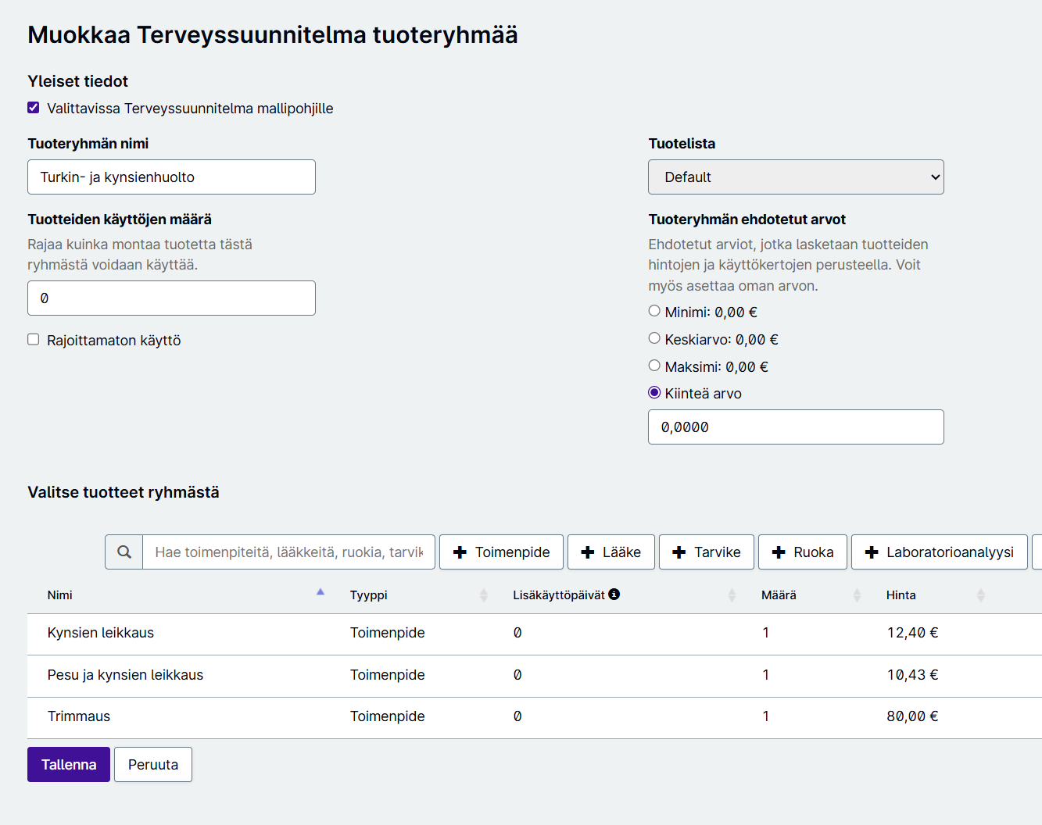This screenshot has height=825, width=1042.
Task: Click the Nimi column header
Action: [x=59, y=595]
